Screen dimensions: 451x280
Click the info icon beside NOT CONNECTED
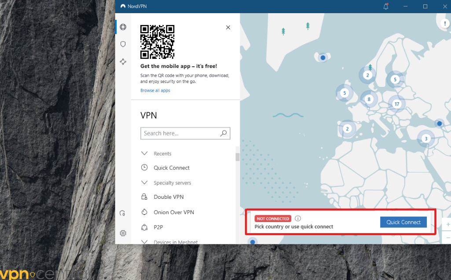(x=298, y=218)
